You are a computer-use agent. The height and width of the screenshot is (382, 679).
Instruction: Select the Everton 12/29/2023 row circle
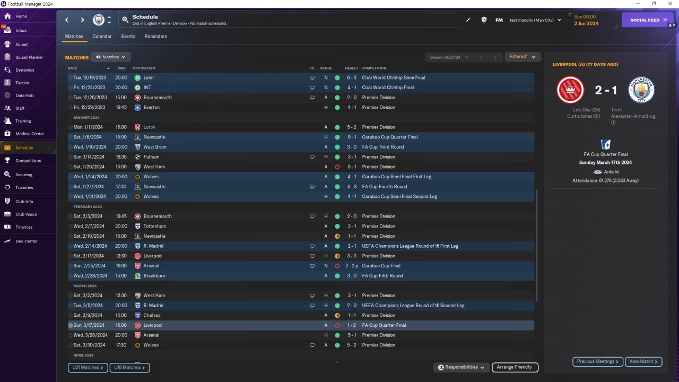tap(71, 107)
